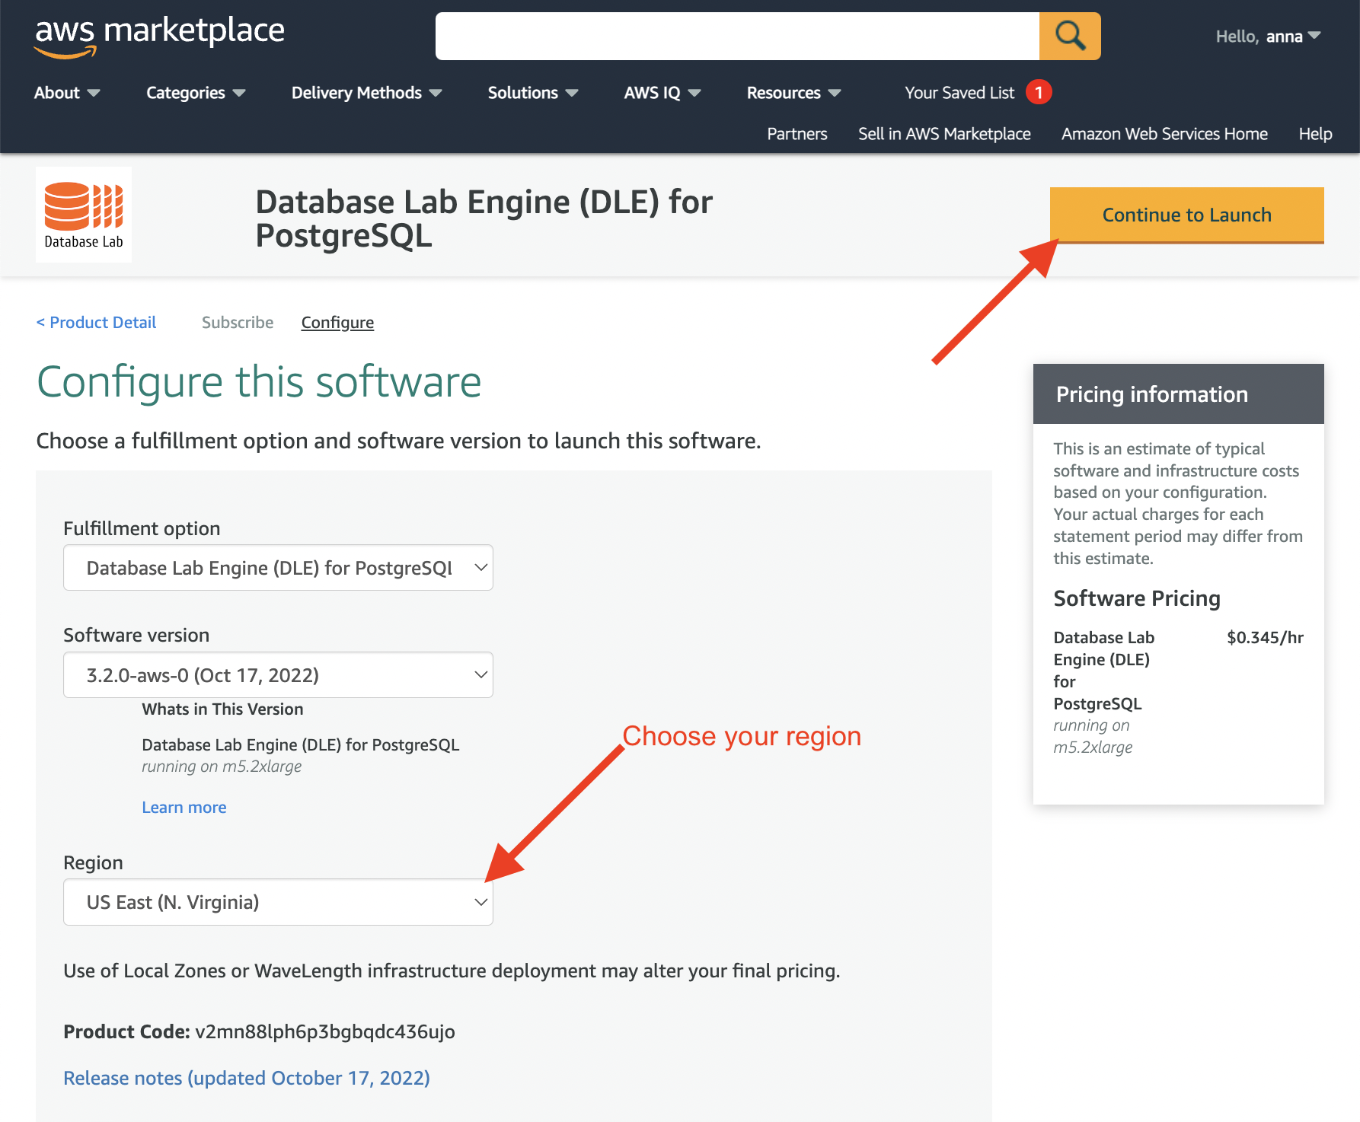Click the $0.345/hr price text
This screenshot has height=1122, width=1360.
coord(1265,638)
